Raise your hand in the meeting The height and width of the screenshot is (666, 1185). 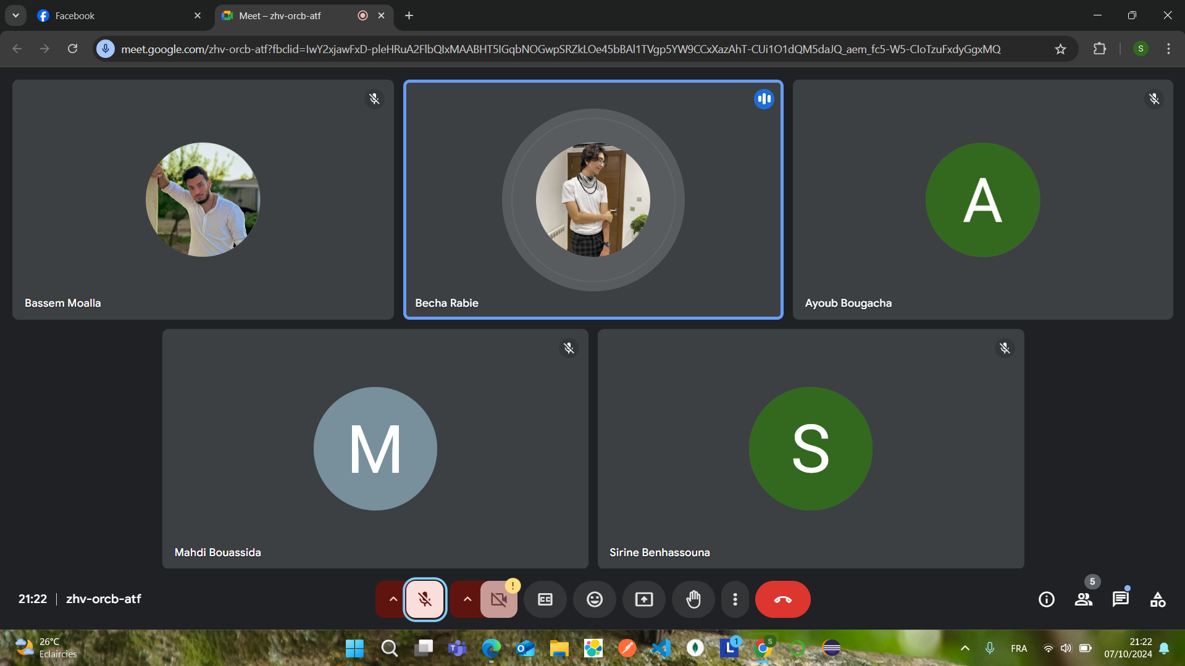[x=693, y=599]
